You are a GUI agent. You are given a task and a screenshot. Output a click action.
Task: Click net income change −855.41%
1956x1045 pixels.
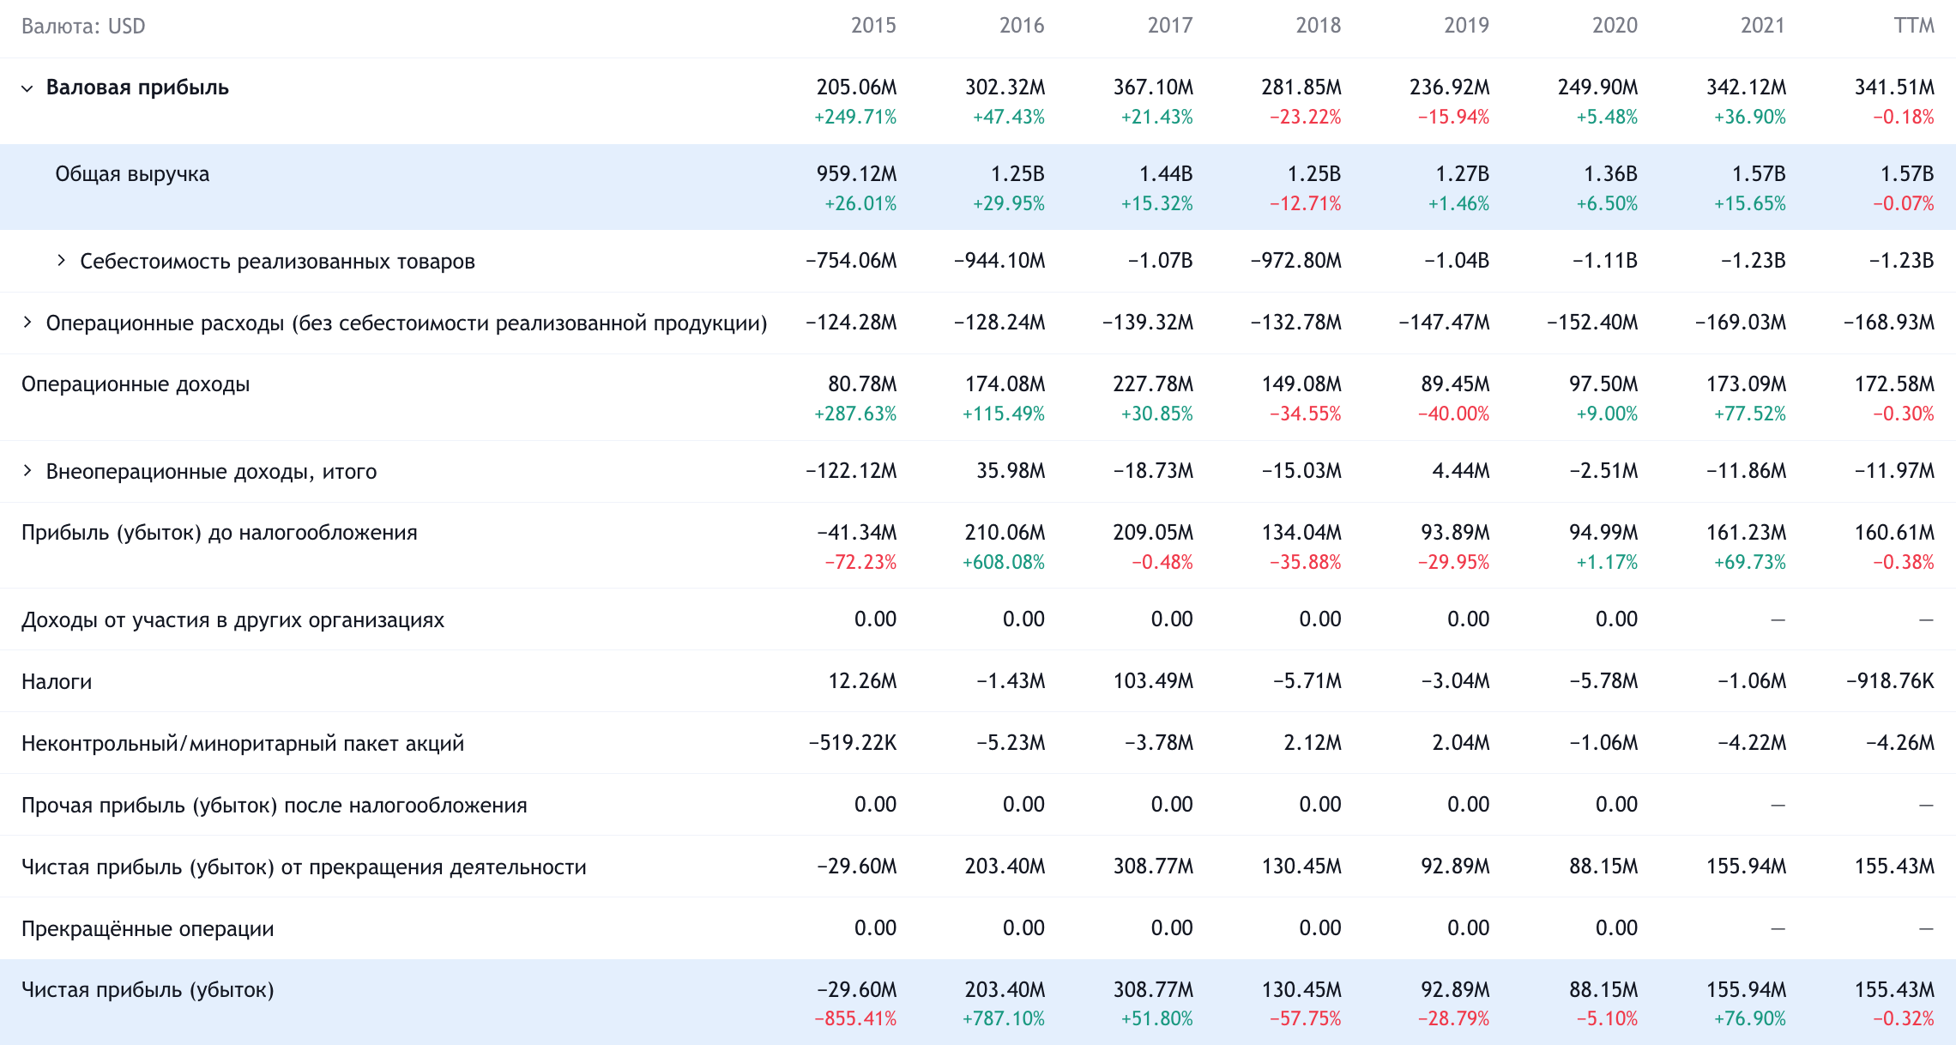click(855, 1019)
